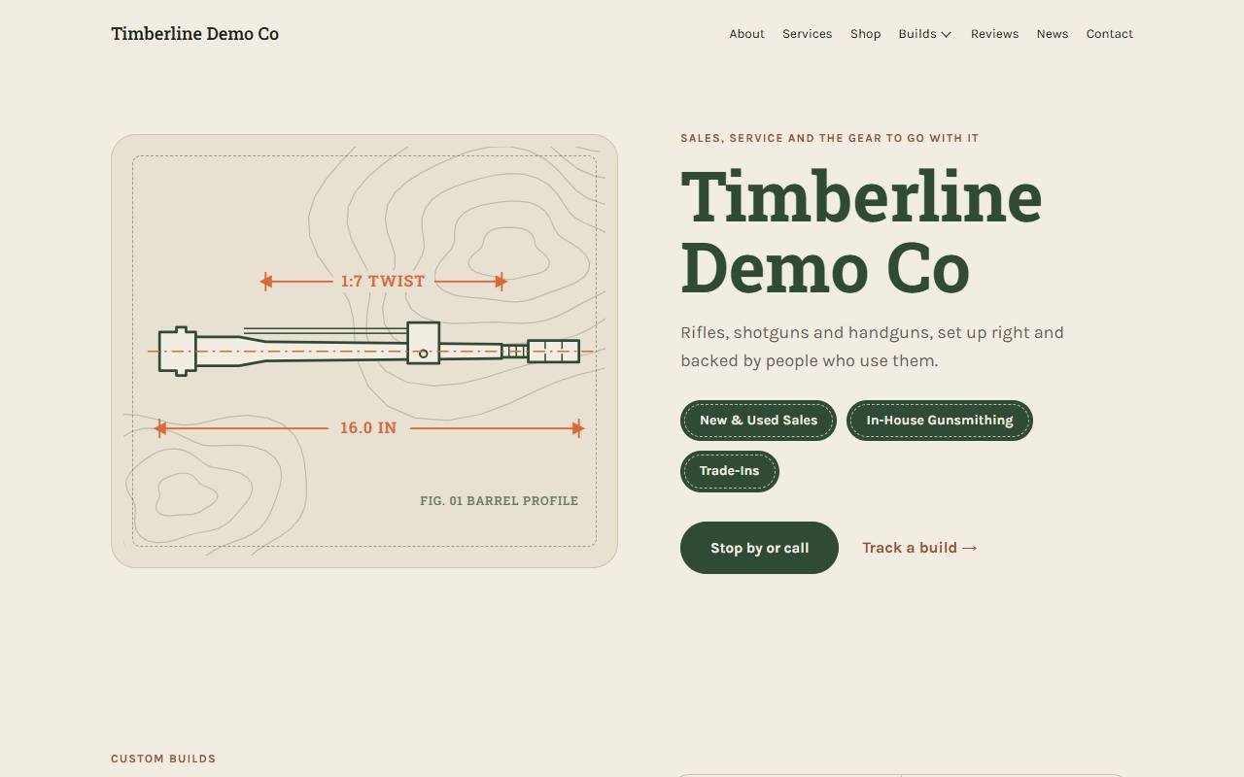1244x777 pixels.
Task: Click the barrel profile illustration
Action: [x=364, y=351]
